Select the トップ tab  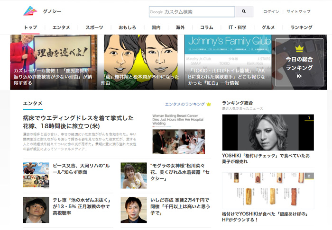coord(30,27)
